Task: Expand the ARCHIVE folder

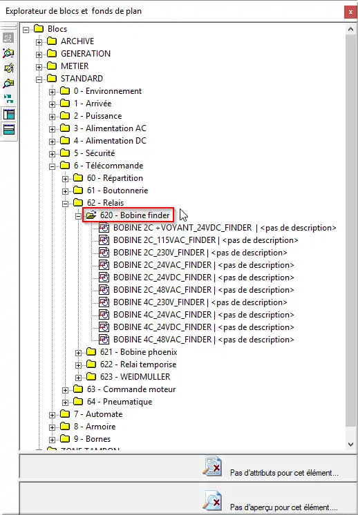Action: pos(39,42)
